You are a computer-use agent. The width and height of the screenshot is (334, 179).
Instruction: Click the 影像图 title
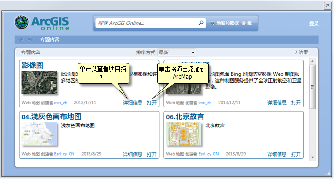coord(33,65)
